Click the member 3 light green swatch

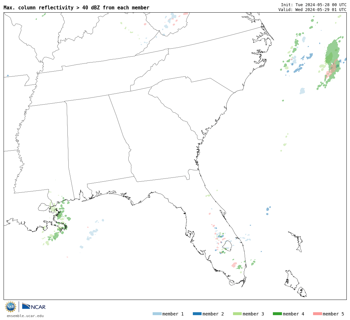(237, 314)
